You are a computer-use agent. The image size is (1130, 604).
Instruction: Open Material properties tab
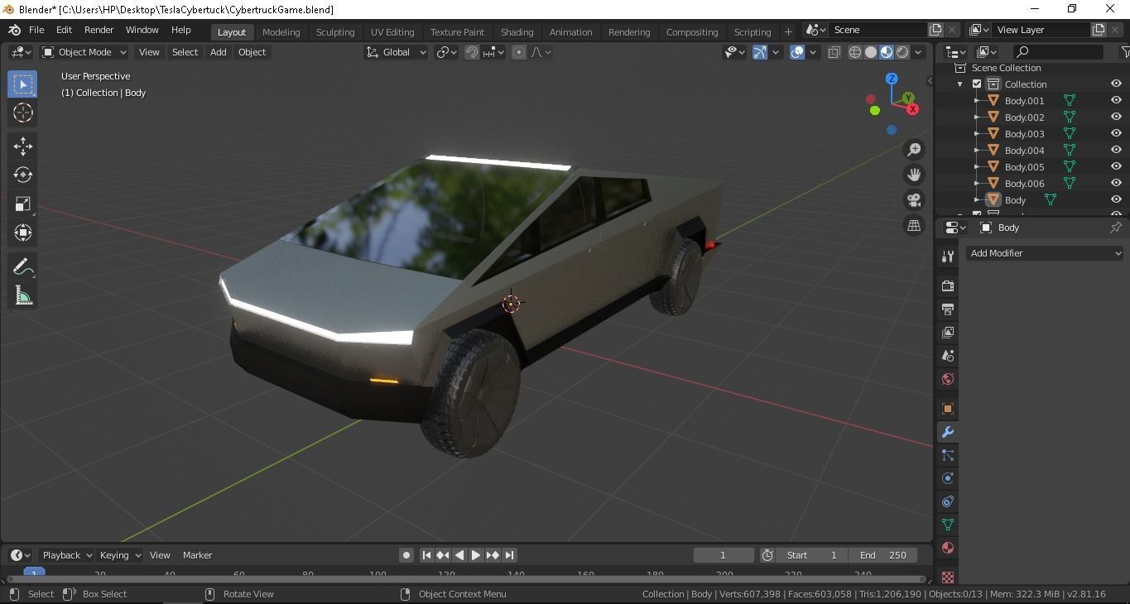click(948, 548)
